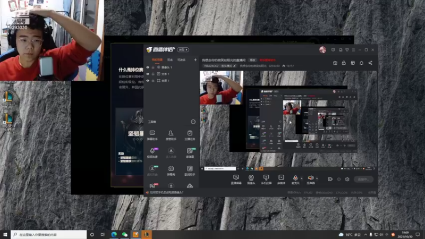Click the 直播中 live status button
This screenshot has height=239, width=425.
click(363, 179)
